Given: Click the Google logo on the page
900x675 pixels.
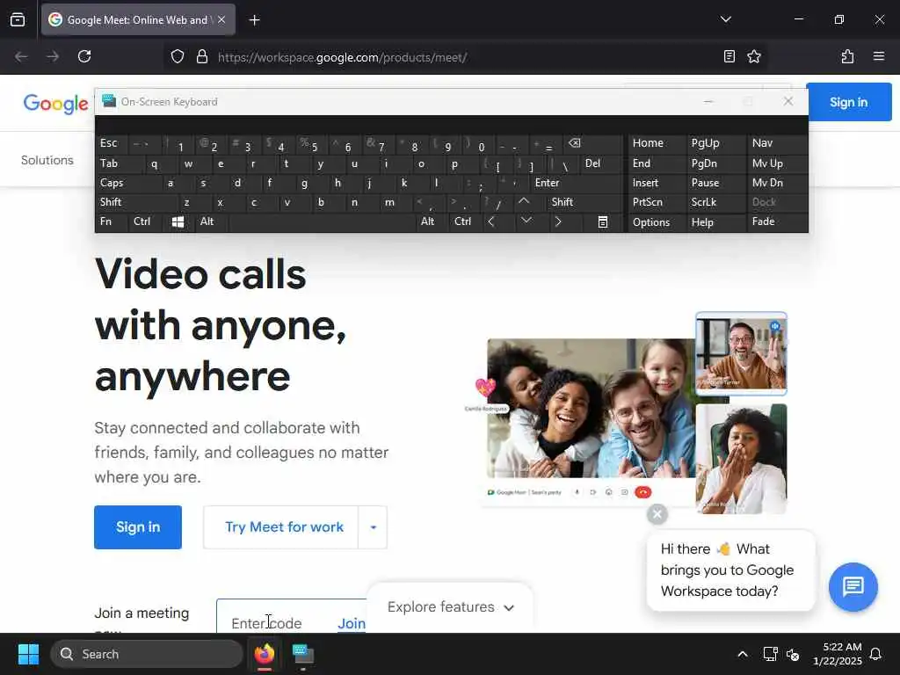Looking at the screenshot, I should pos(55,104).
